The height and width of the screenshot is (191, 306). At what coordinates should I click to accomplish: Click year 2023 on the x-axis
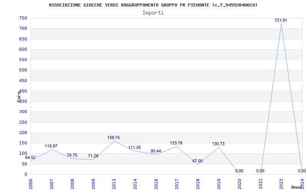point(282,184)
